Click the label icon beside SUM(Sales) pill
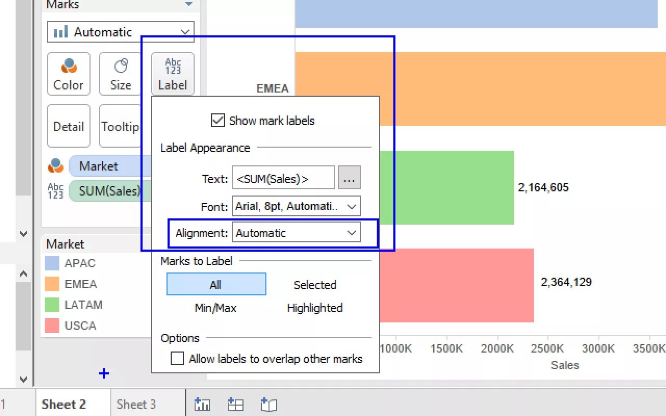 point(56,191)
